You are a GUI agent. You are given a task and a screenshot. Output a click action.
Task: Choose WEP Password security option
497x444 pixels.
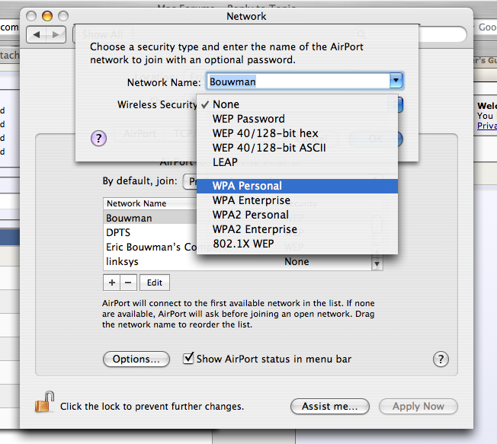click(297, 119)
